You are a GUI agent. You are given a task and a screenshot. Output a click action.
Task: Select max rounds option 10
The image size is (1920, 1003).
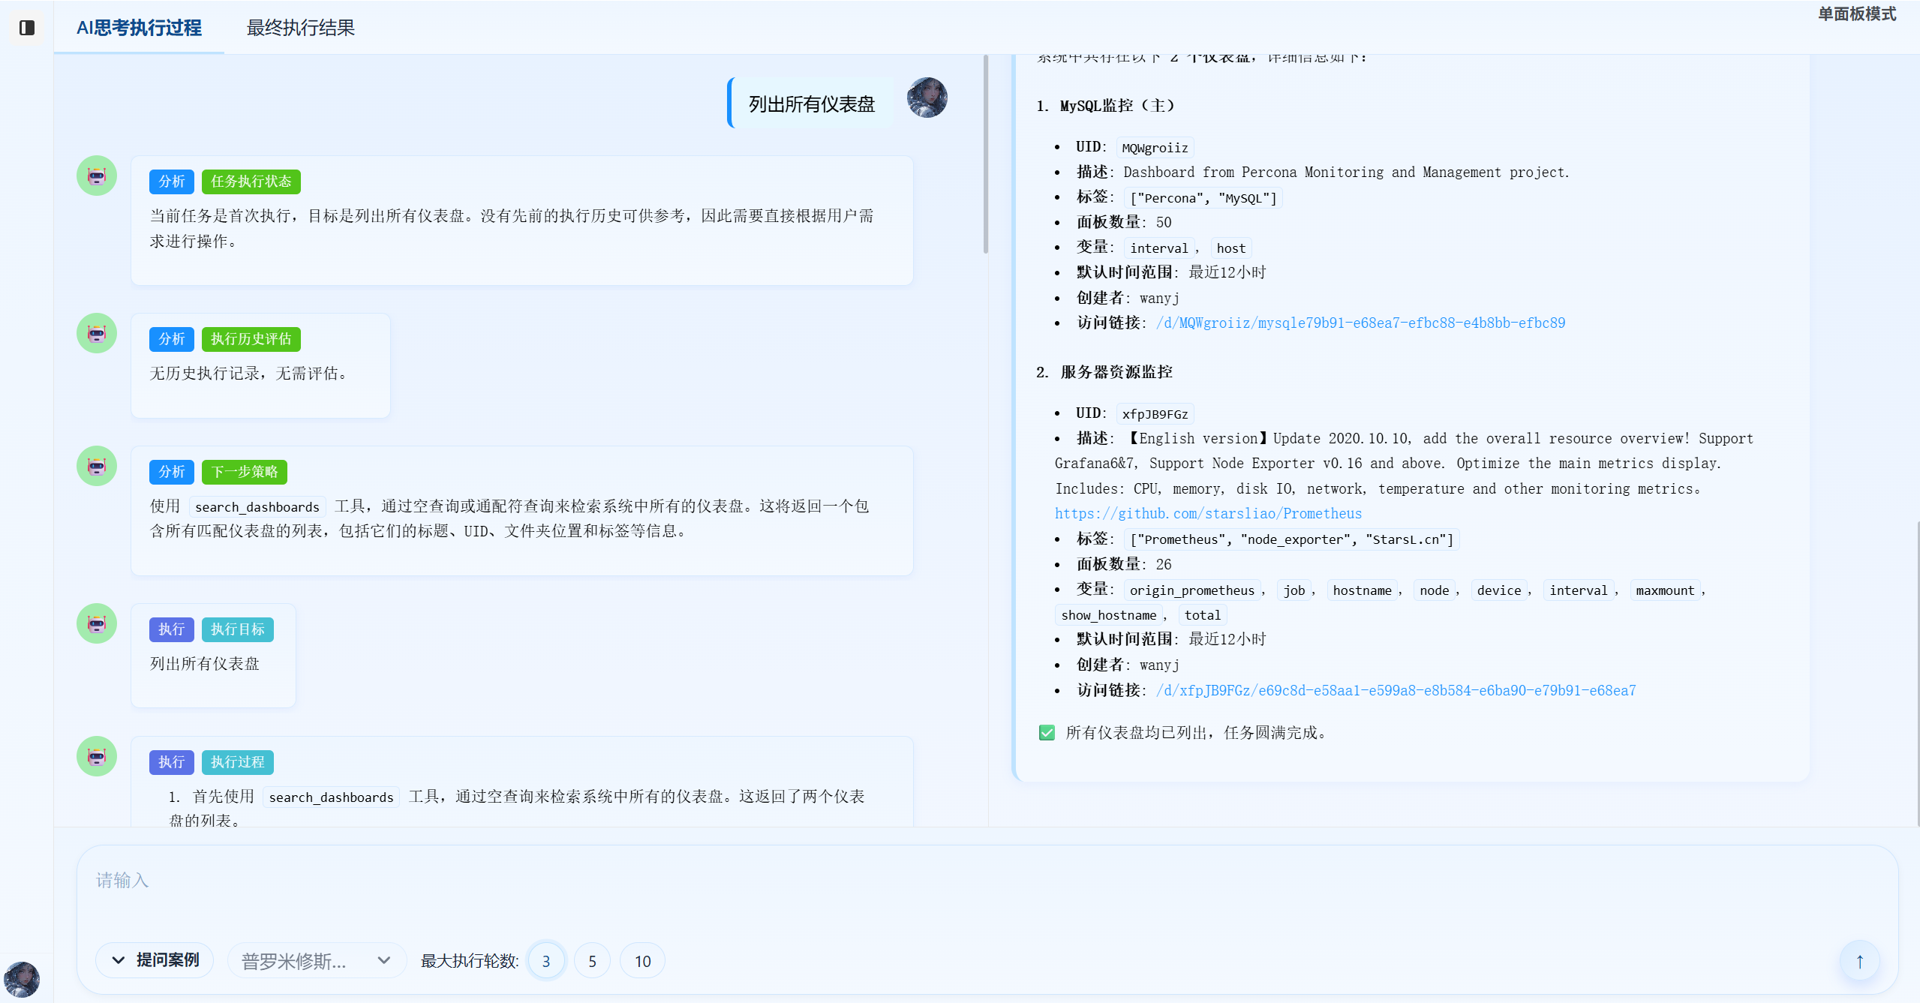(x=642, y=961)
